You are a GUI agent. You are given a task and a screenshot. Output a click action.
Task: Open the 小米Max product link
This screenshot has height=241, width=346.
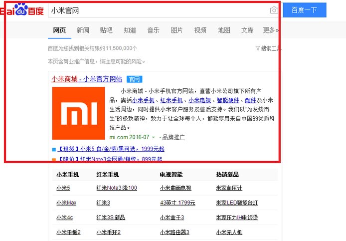click(66, 203)
